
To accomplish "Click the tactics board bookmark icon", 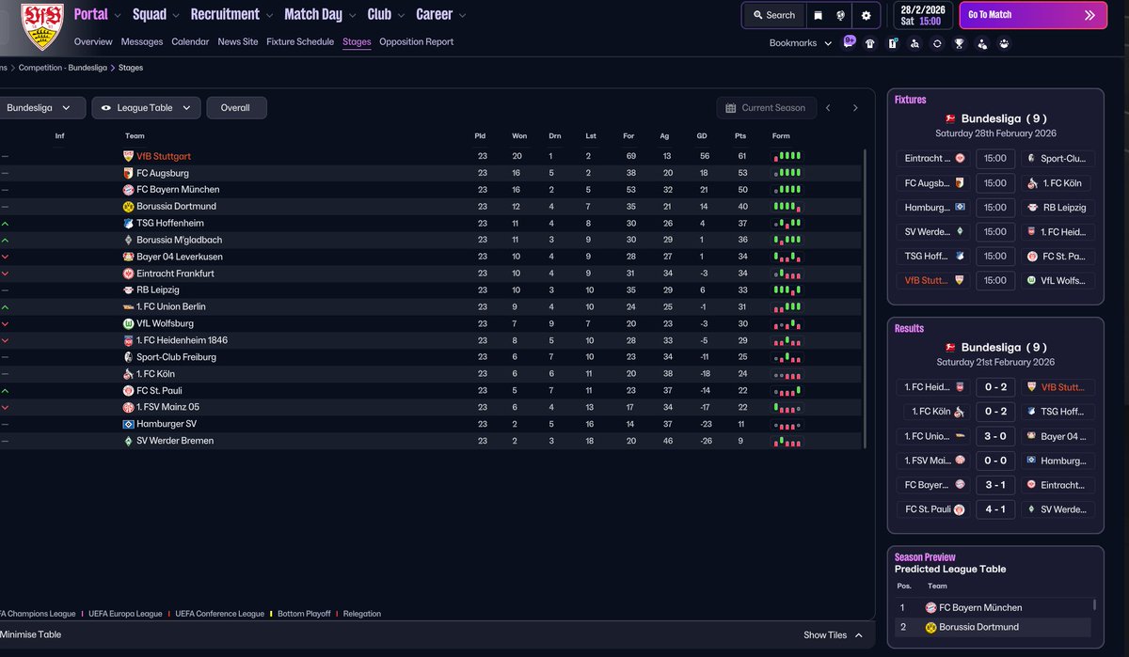I will coord(892,43).
